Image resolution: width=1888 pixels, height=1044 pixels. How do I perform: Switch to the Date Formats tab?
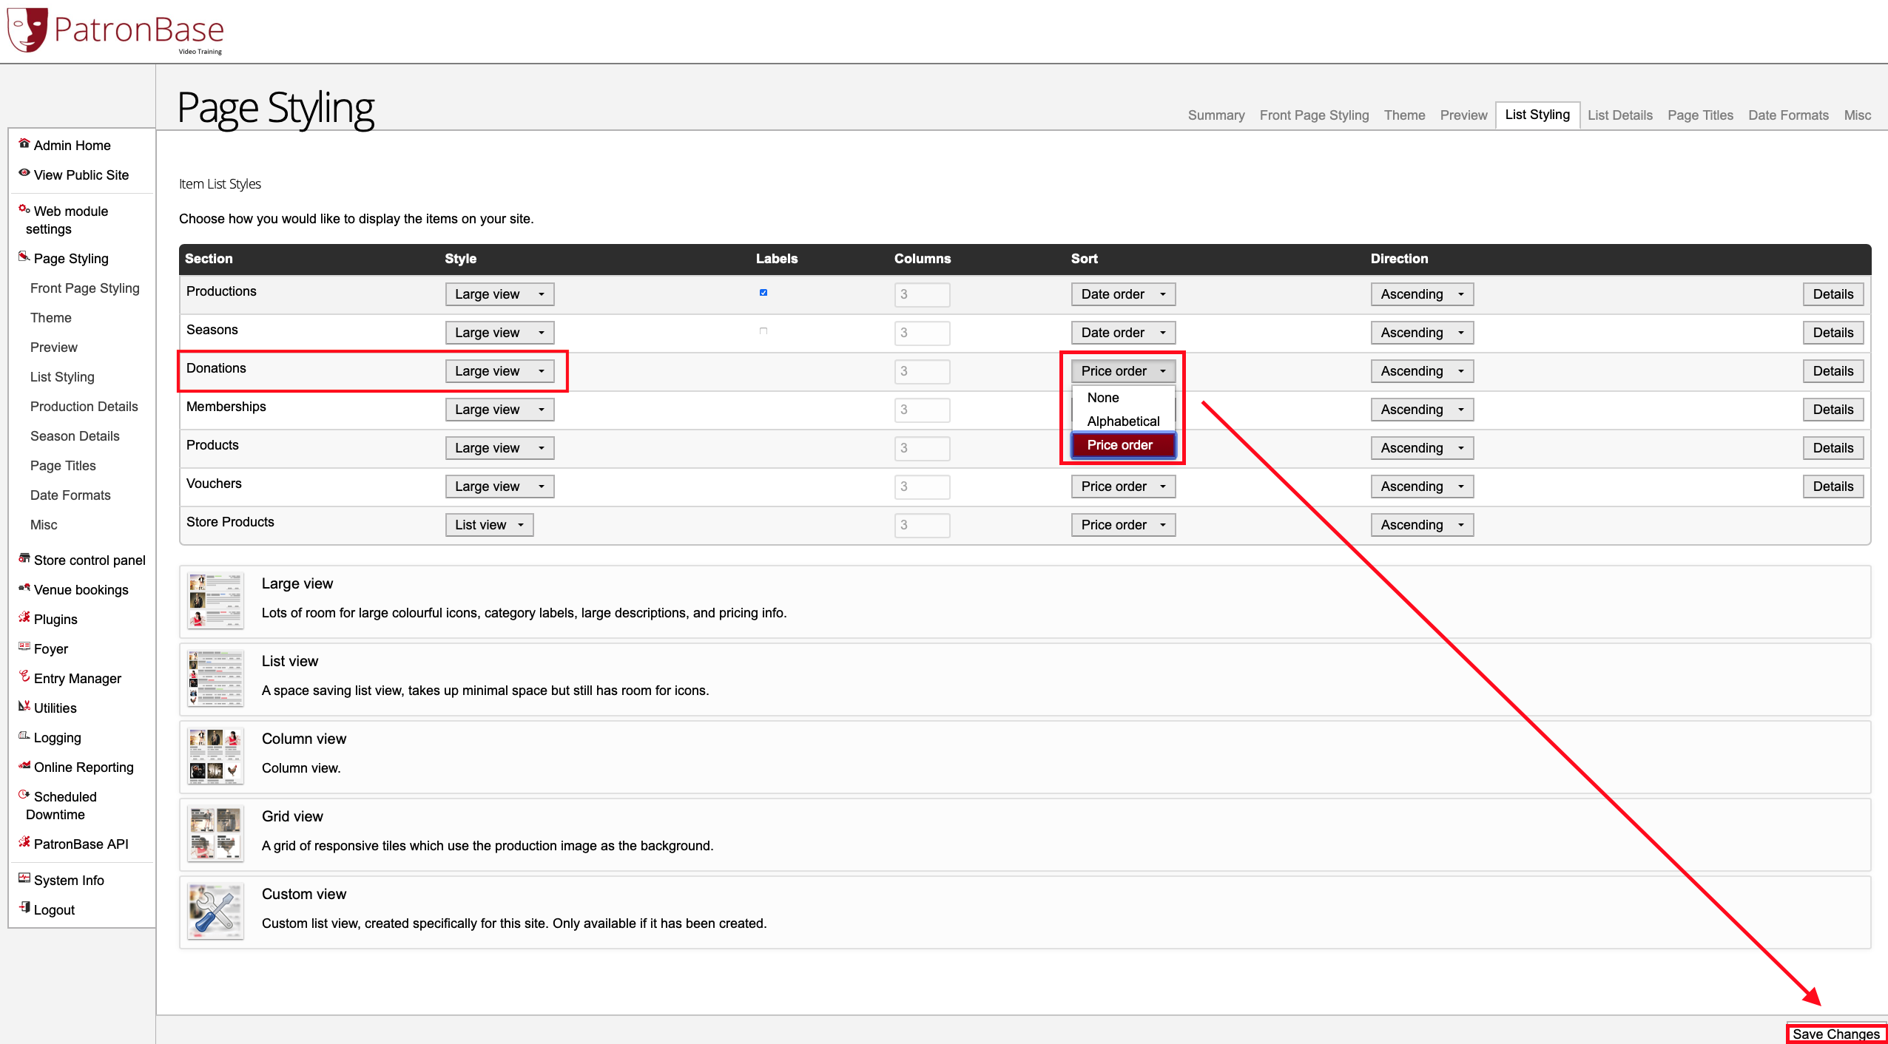pyautogui.click(x=1788, y=115)
